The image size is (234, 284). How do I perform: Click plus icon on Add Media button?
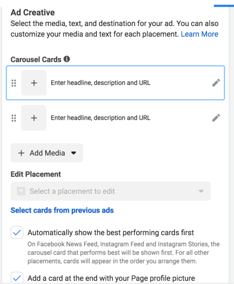tap(21, 153)
